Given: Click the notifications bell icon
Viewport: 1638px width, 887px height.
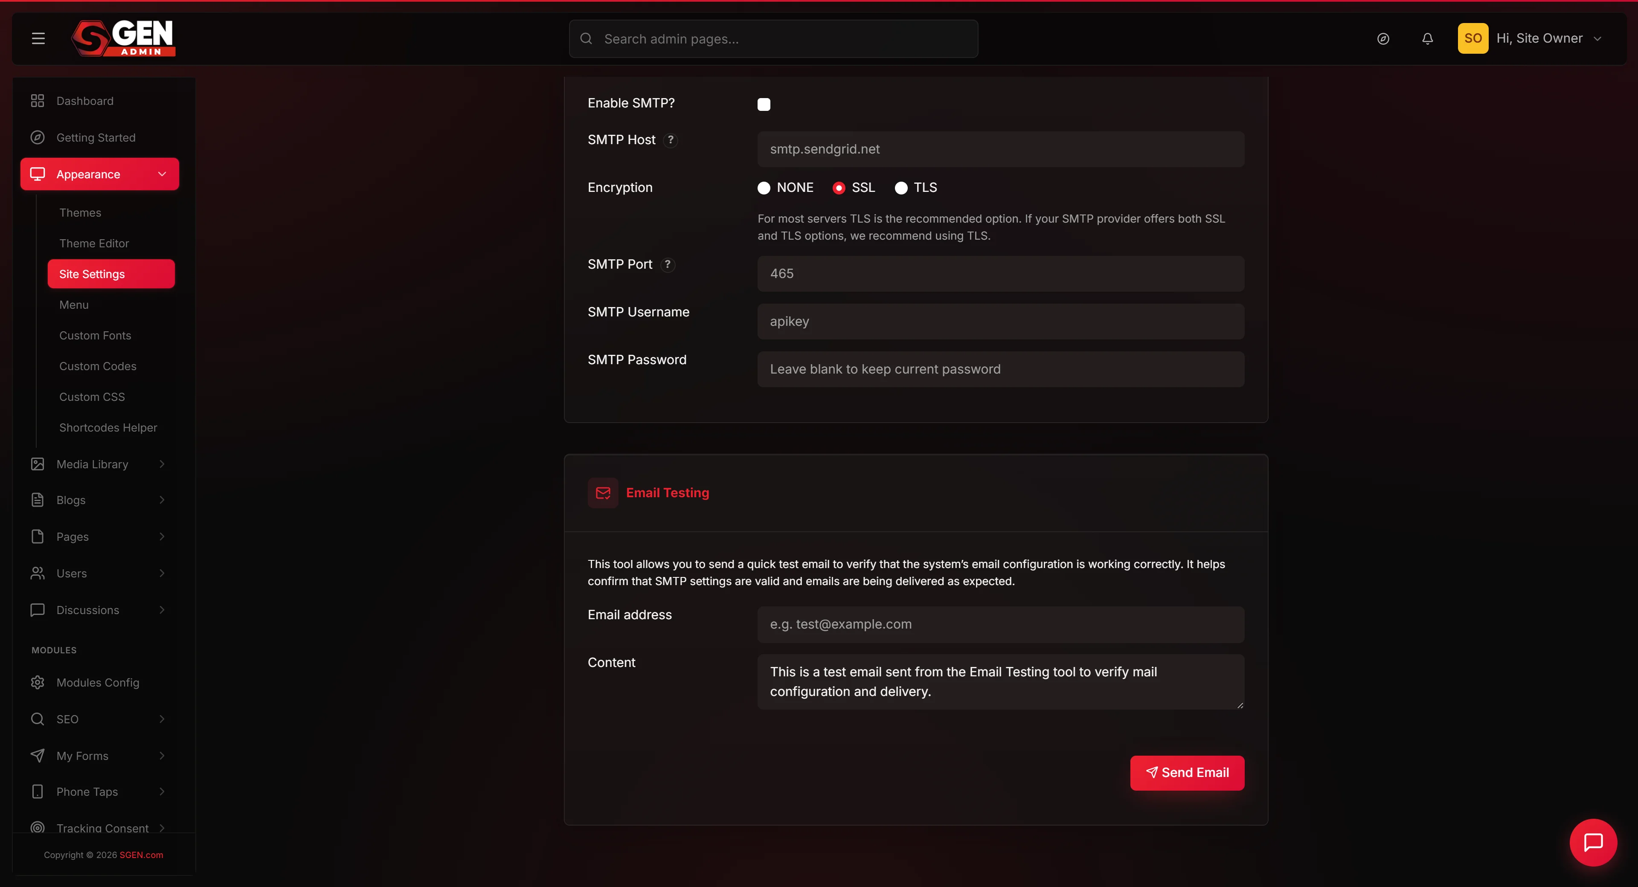Looking at the screenshot, I should pos(1428,39).
